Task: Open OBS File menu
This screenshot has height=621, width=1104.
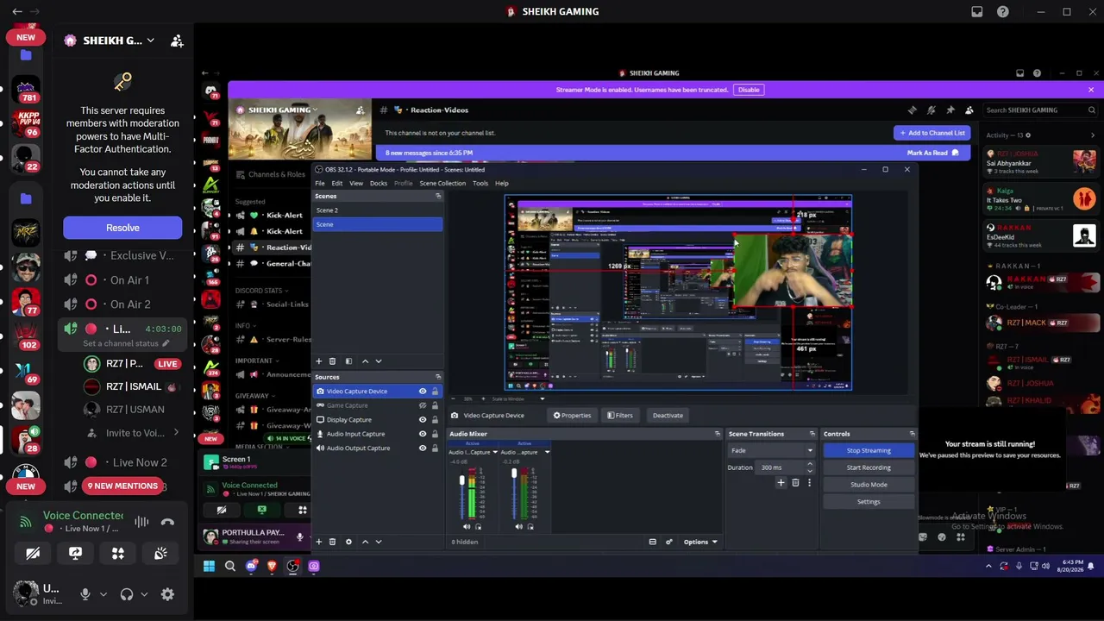Action: (x=320, y=183)
